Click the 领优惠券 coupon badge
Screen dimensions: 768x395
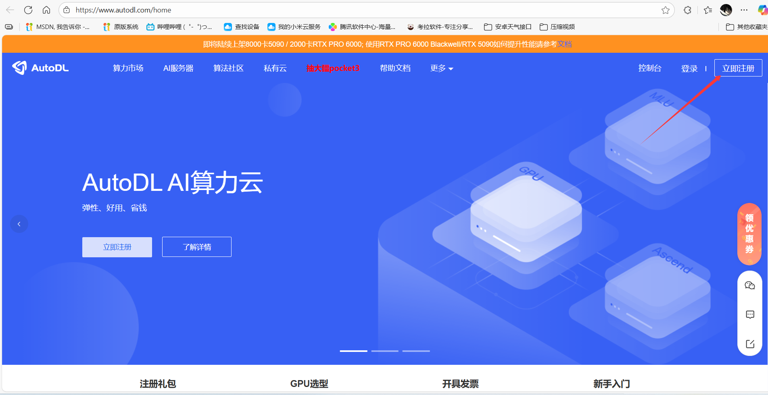[x=749, y=234]
